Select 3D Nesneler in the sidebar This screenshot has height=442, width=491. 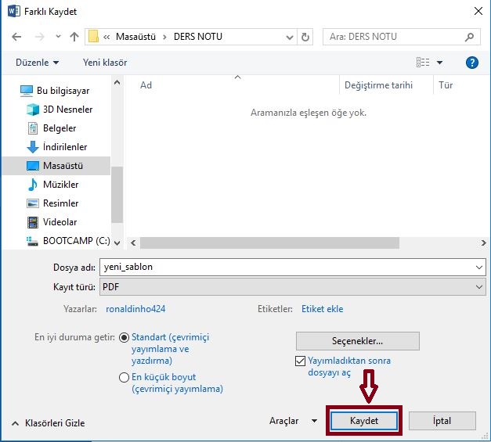[x=67, y=110]
